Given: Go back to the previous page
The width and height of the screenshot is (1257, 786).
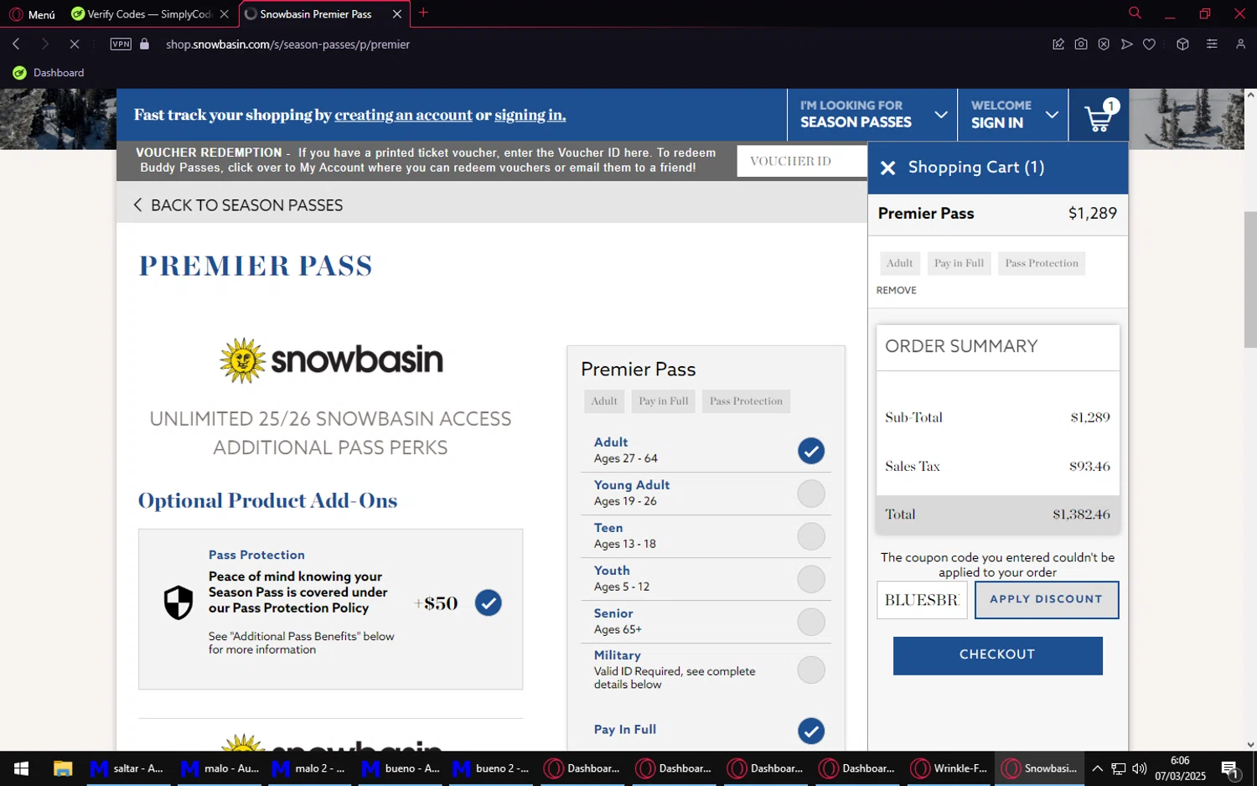Looking at the screenshot, I should point(16,44).
